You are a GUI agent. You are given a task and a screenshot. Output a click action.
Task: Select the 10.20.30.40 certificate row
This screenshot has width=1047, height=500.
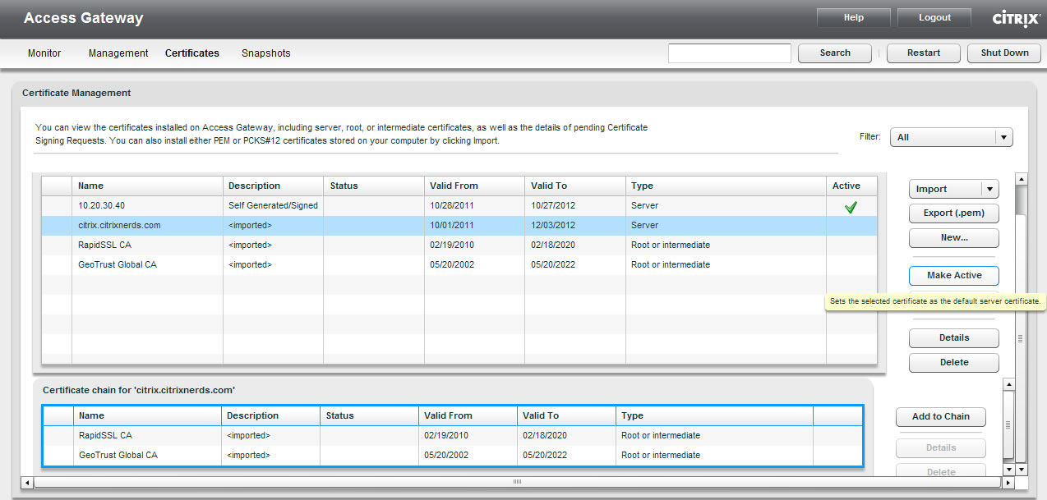[x=459, y=206]
